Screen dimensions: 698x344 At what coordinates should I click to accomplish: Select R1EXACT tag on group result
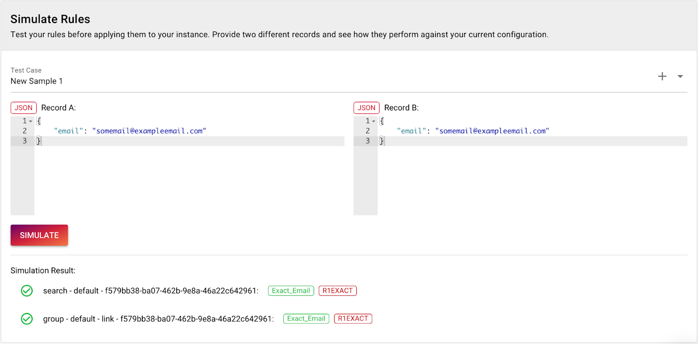click(x=353, y=319)
